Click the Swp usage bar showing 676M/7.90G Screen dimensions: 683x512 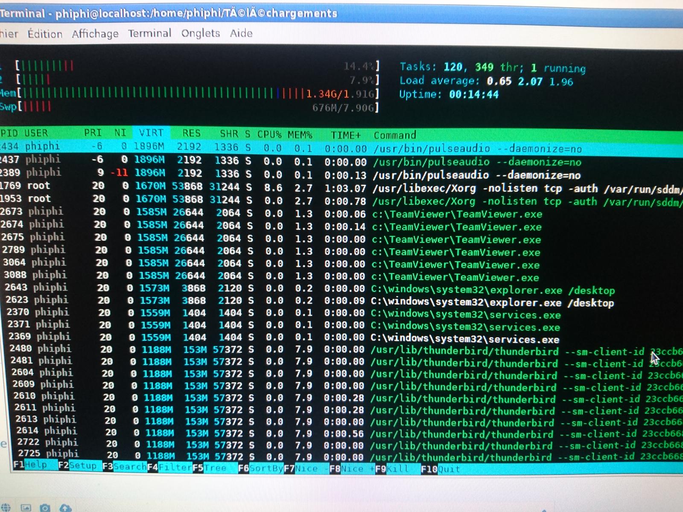(190, 107)
